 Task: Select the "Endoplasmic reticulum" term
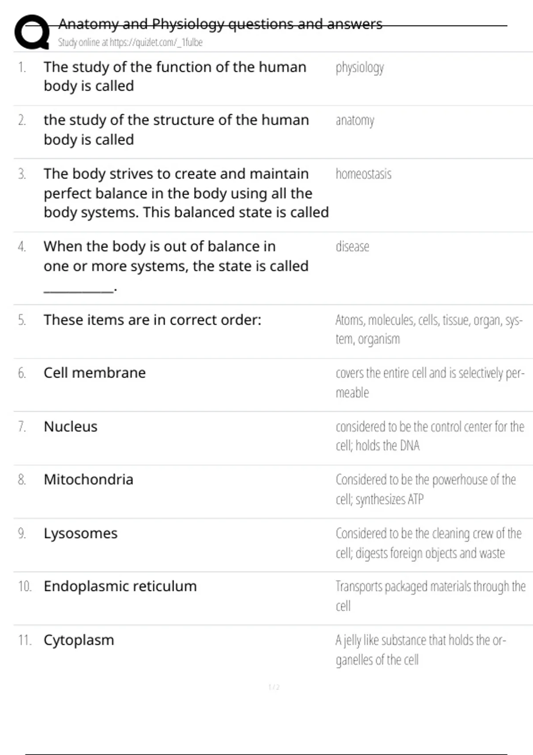click(120, 587)
